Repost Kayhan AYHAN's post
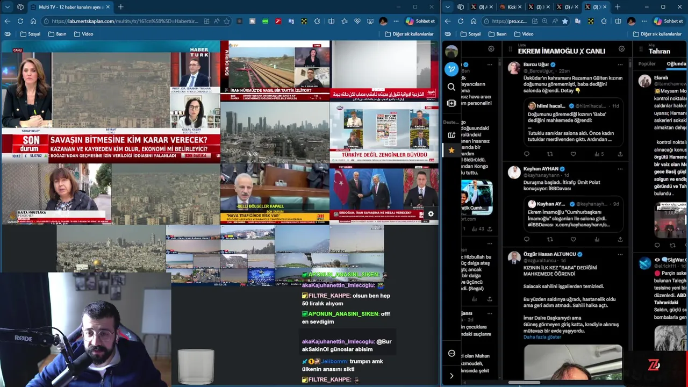The image size is (688, 387). click(550, 239)
